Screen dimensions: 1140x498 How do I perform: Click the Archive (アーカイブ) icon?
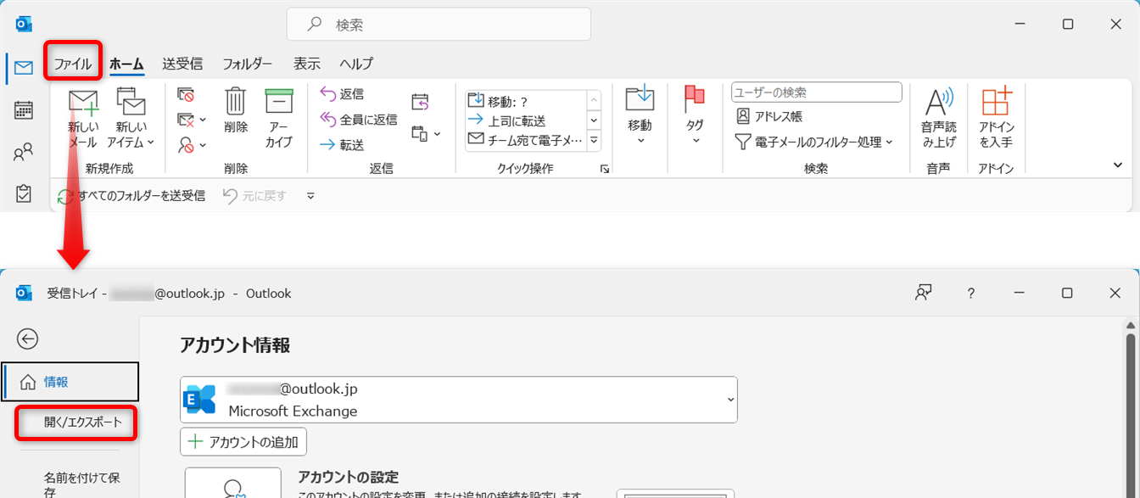click(278, 103)
